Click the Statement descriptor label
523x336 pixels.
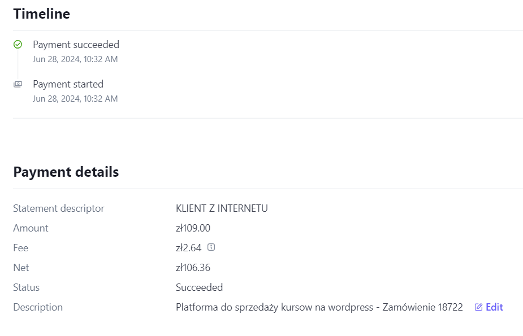59,208
